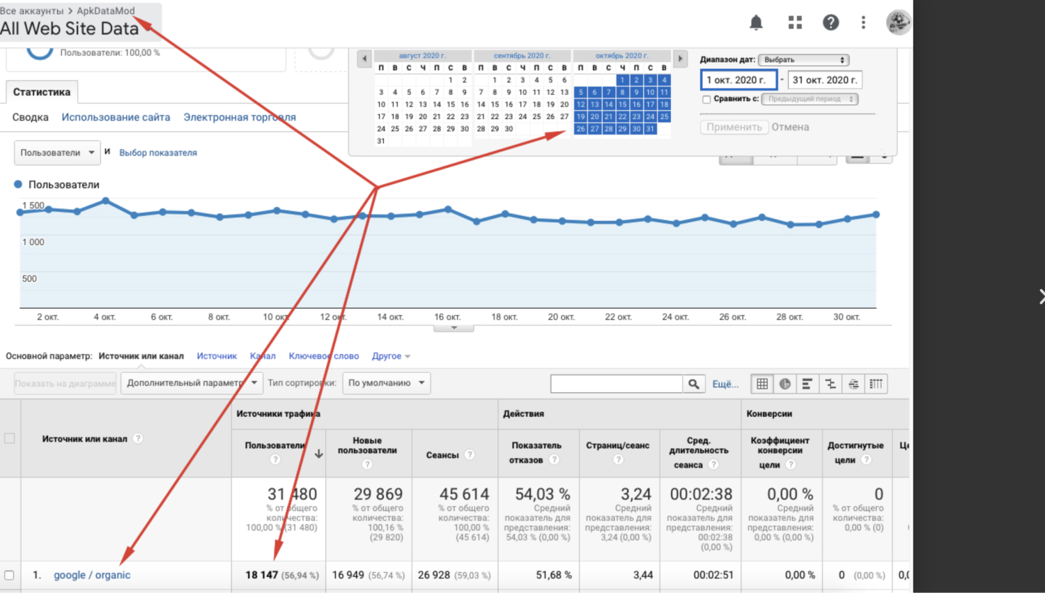Switch to "Использование сайта" tab

coord(116,117)
